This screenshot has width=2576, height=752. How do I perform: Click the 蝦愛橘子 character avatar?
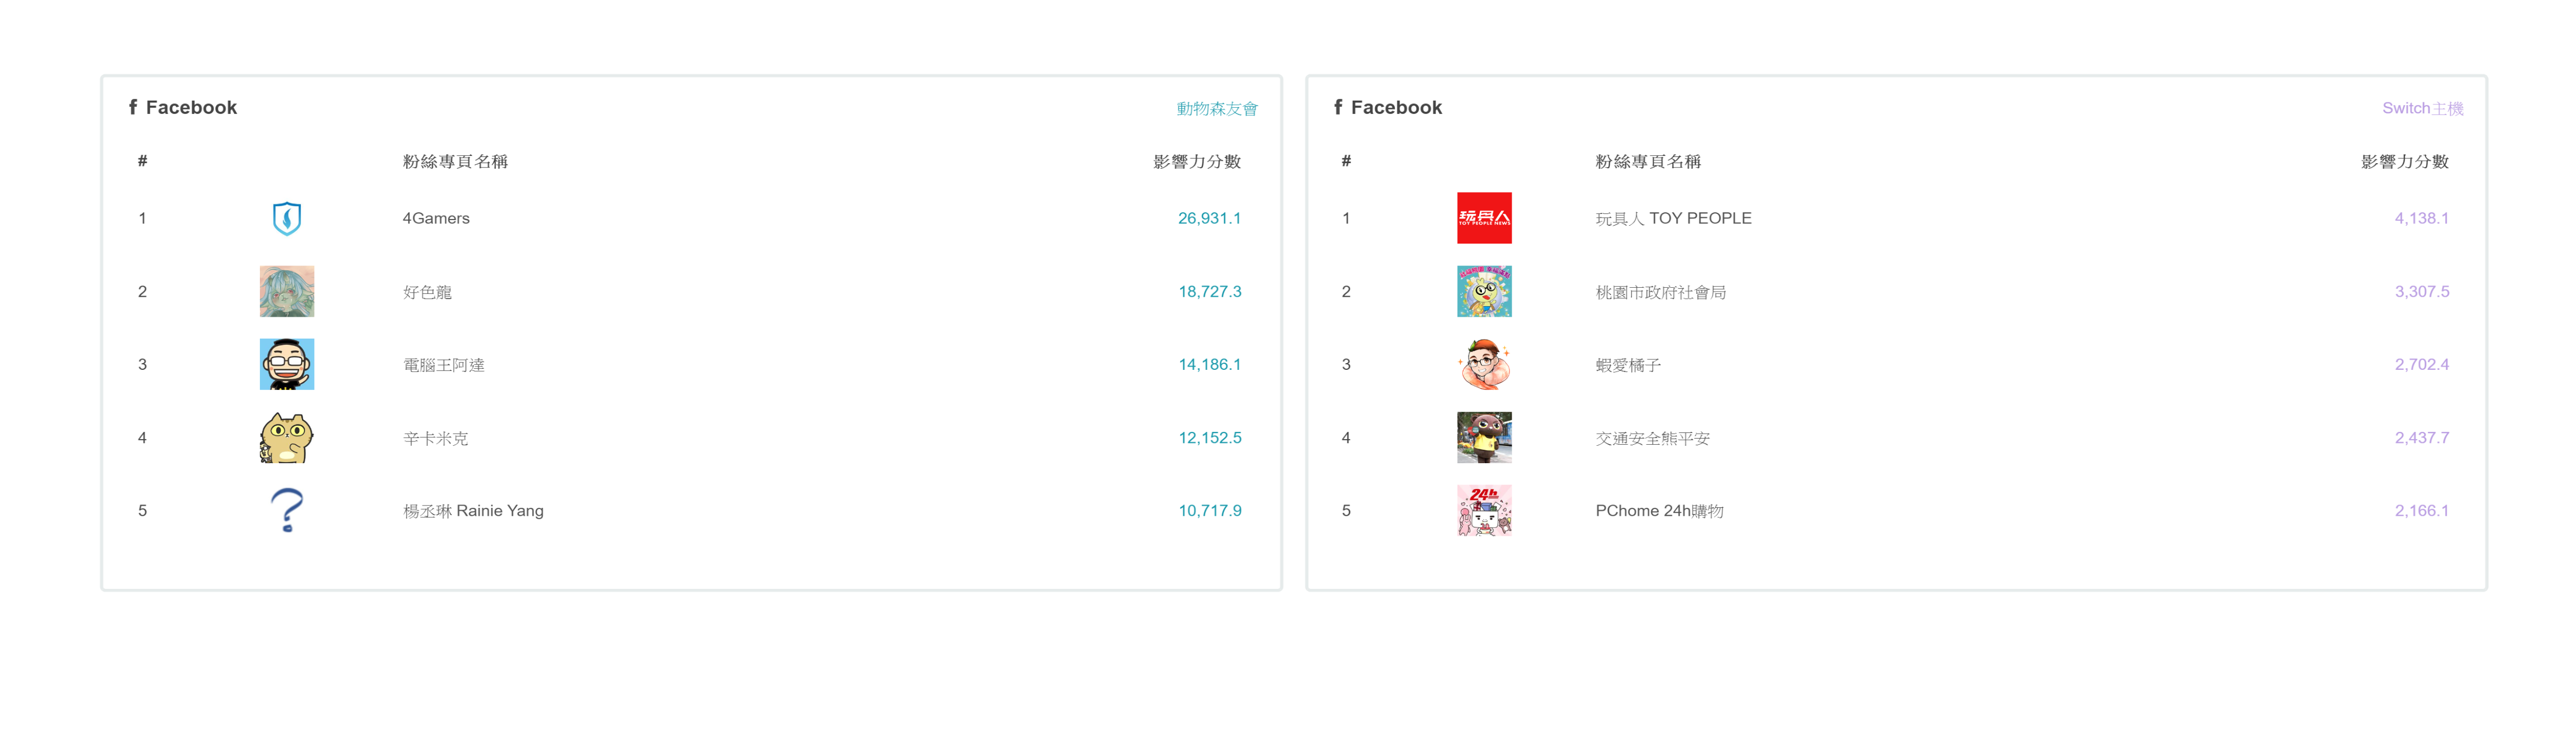pos(1484,364)
